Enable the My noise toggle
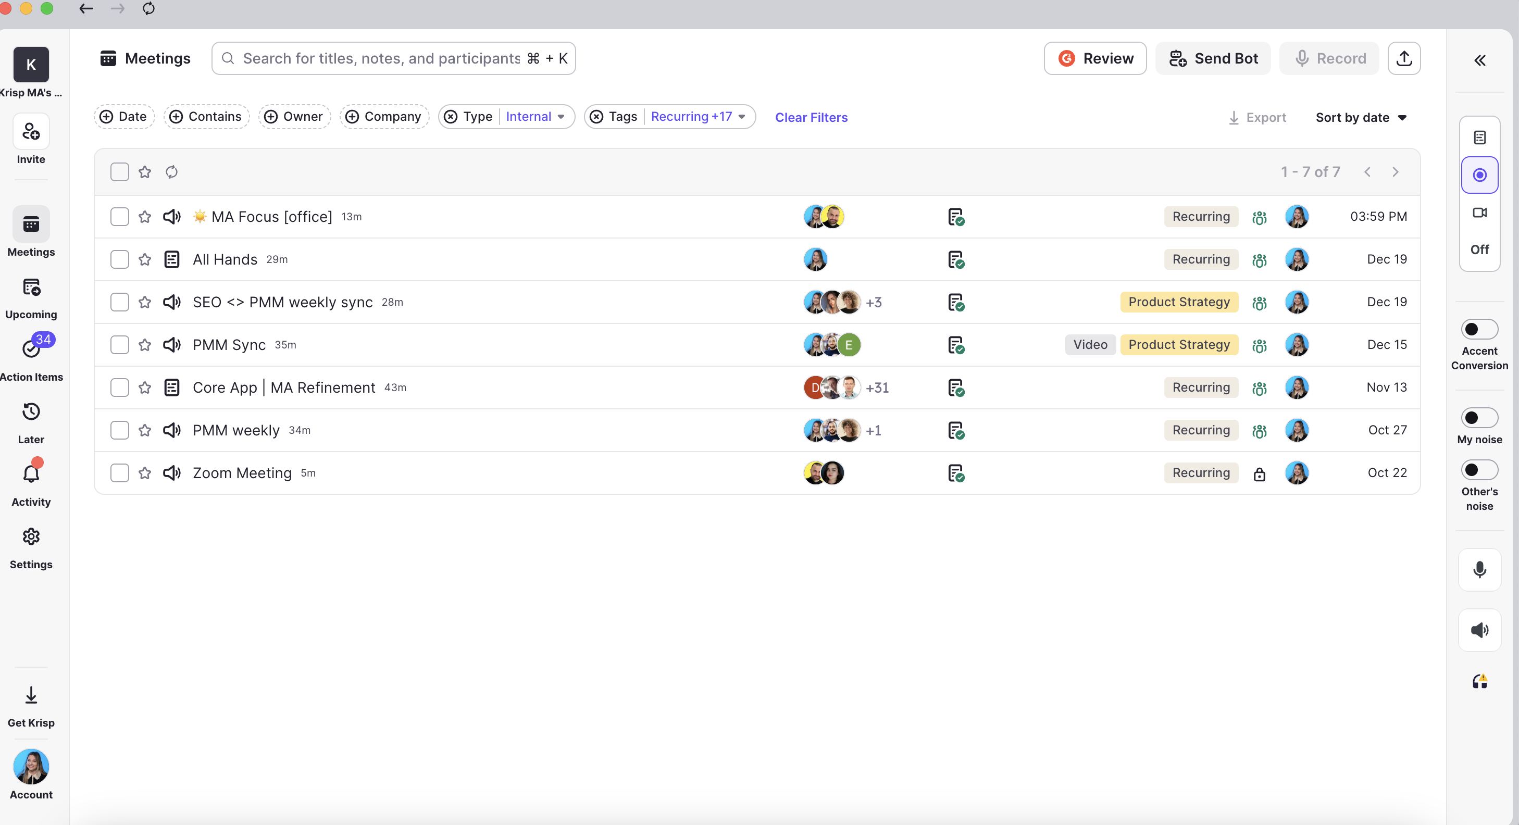Screen dimensions: 1519x825 point(1479,418)
